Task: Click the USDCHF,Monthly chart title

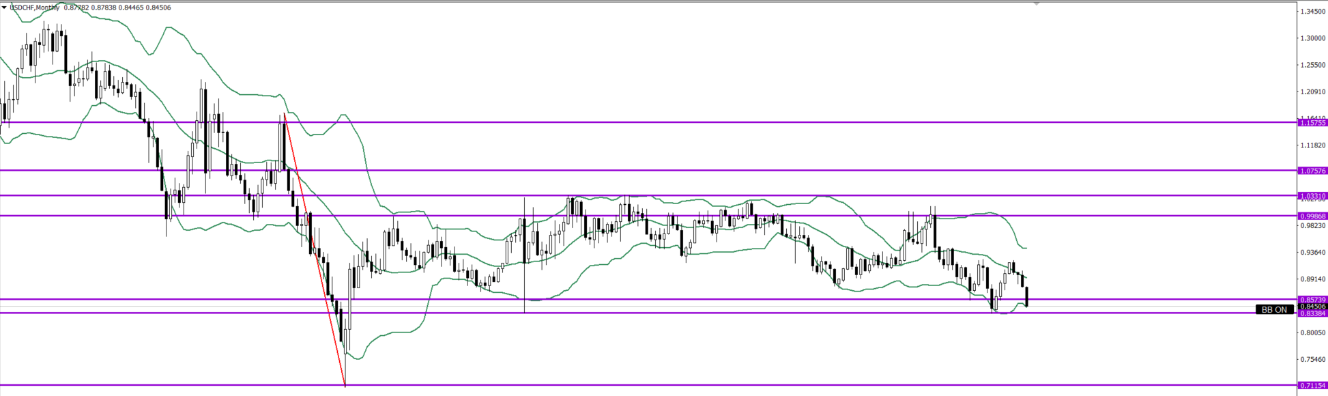Action: coord(34,8)
